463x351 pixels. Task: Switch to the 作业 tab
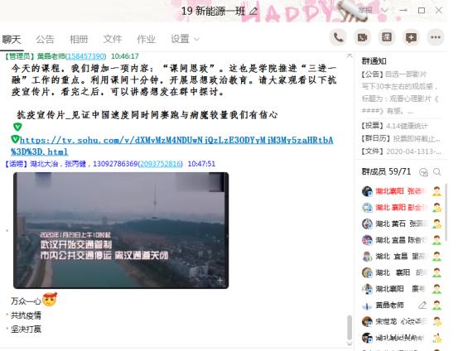146,39
